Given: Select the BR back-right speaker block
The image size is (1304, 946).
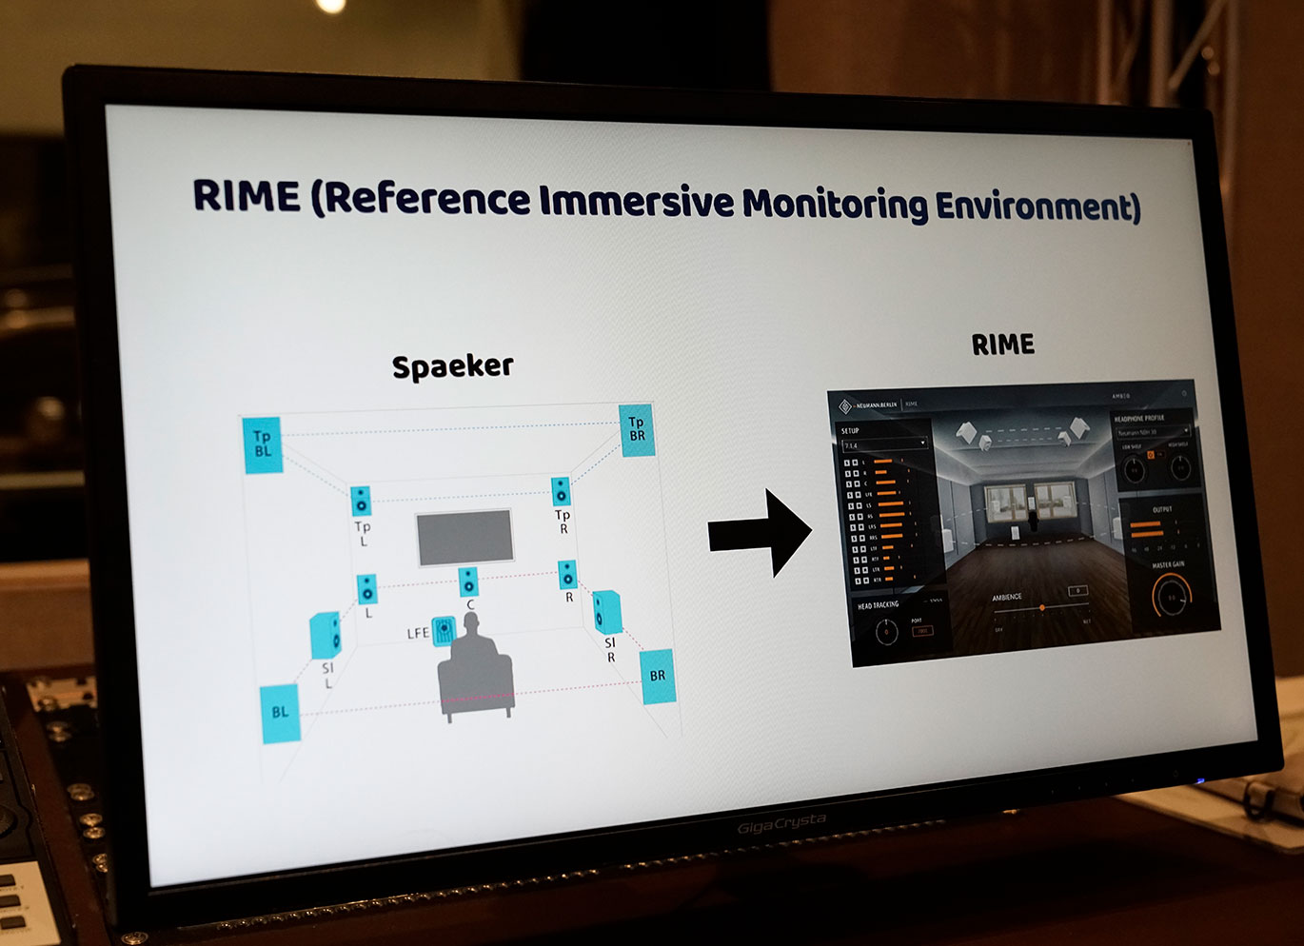Looking at the screenshot, I should pos(658,676).
